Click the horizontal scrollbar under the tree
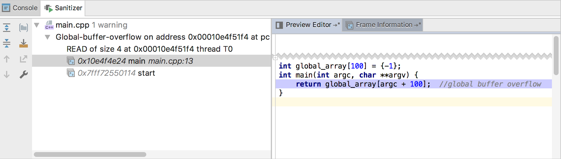The width and height of the screenshot is (561, 159). [90, 154]
